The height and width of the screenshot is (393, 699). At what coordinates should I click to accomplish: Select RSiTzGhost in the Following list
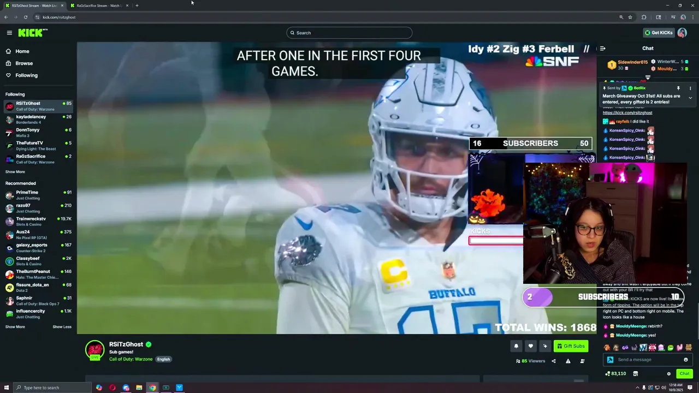click(38, 106)
